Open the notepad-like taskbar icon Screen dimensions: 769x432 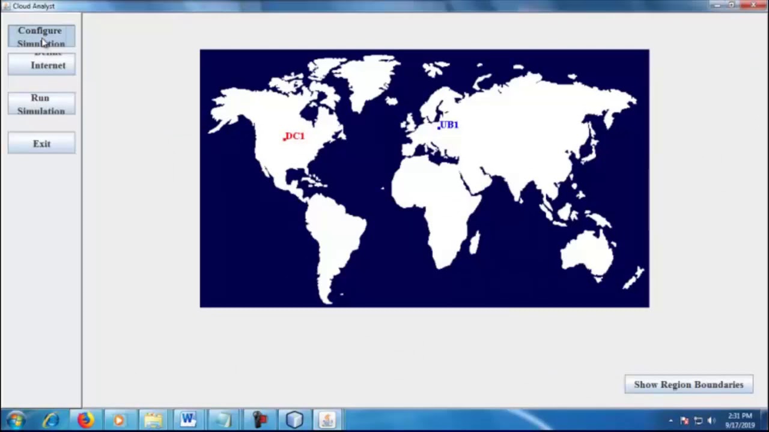[223, 420]
